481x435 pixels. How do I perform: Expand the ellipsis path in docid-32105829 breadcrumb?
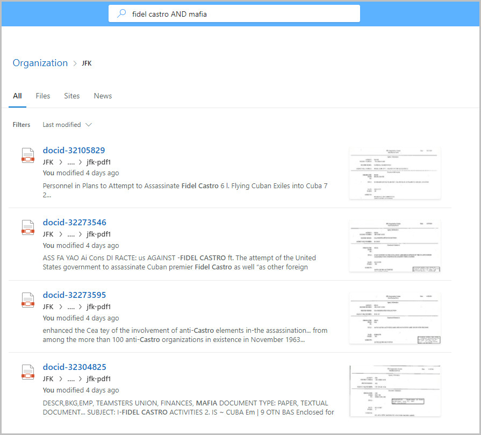pyautogui.click(x=71, y=162)
